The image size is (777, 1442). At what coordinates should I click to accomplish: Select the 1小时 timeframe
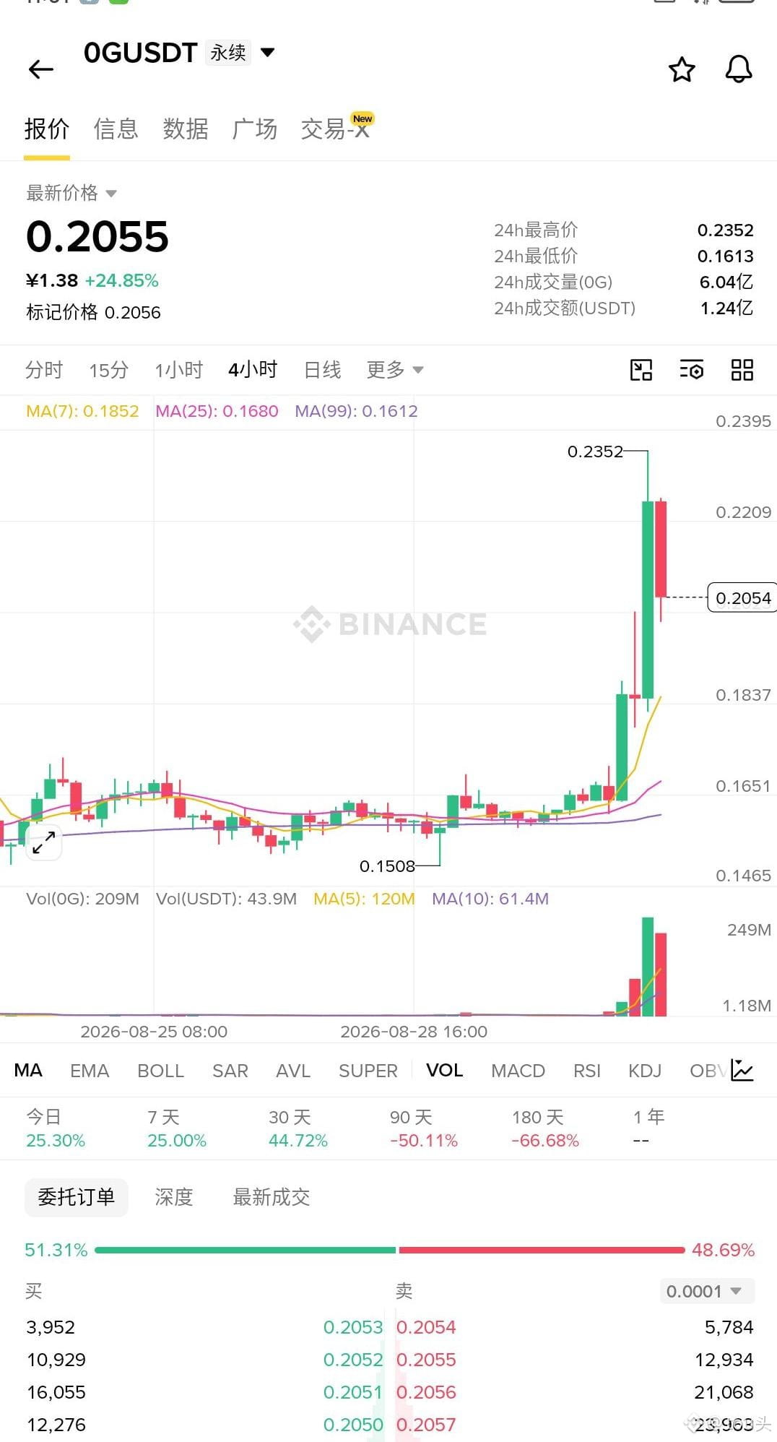[178, 370]
